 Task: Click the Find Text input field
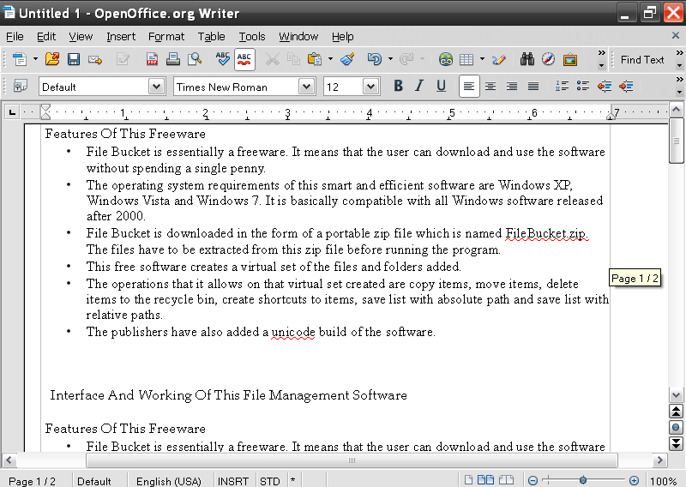click(641, 59)
